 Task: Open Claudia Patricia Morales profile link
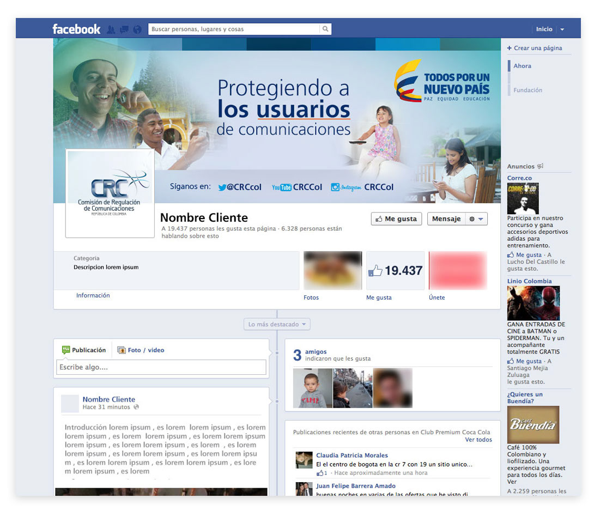coord(352,456)
